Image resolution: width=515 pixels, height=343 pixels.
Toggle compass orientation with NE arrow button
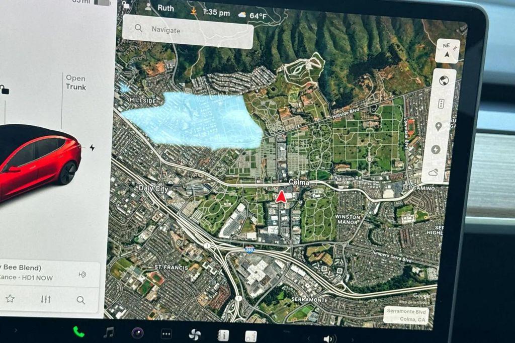click(447, 51)
